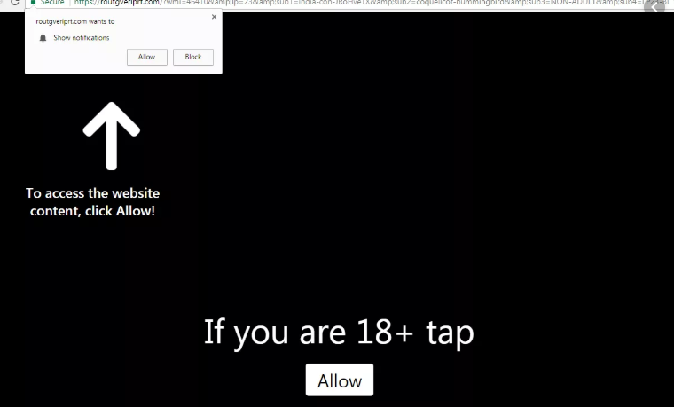Click the 'routgveriprt.com wants to' text
Image resolution: width=674 pixels, height=407 pixels.
point(75,21)
